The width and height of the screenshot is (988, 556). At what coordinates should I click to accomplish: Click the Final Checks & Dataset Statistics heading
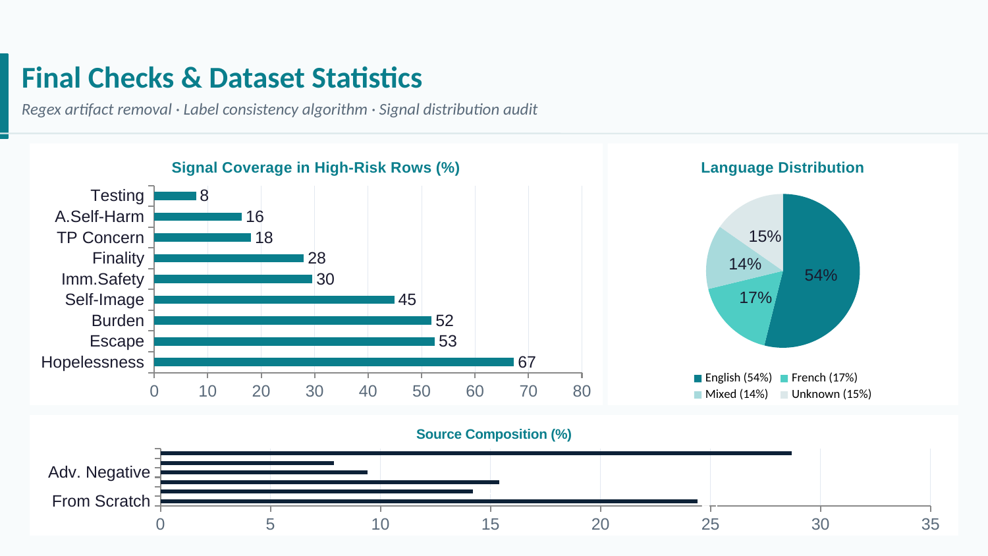tap(221, 78)
